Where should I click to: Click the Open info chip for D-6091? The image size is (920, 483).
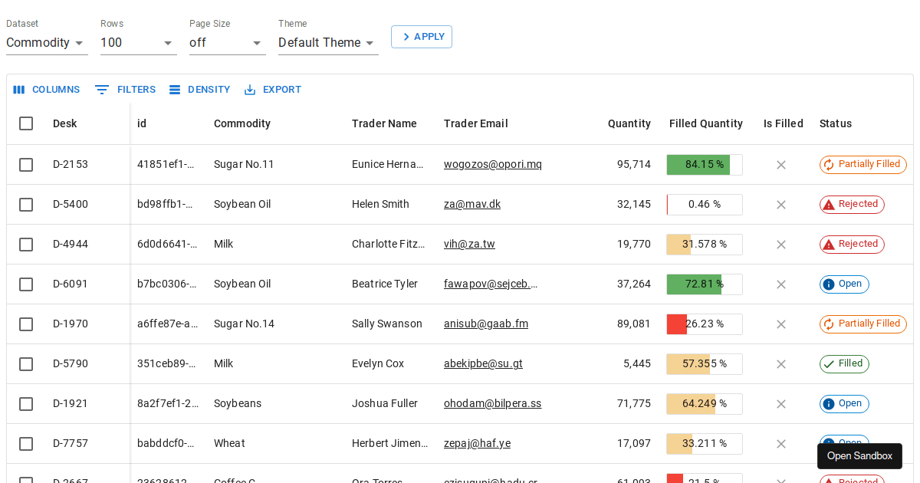[843, 284]
